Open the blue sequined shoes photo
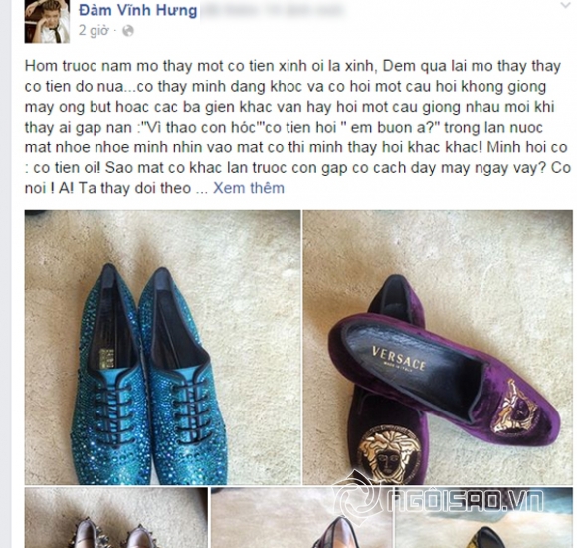This screenshot has height=548, width=577. tap(162, 348)
